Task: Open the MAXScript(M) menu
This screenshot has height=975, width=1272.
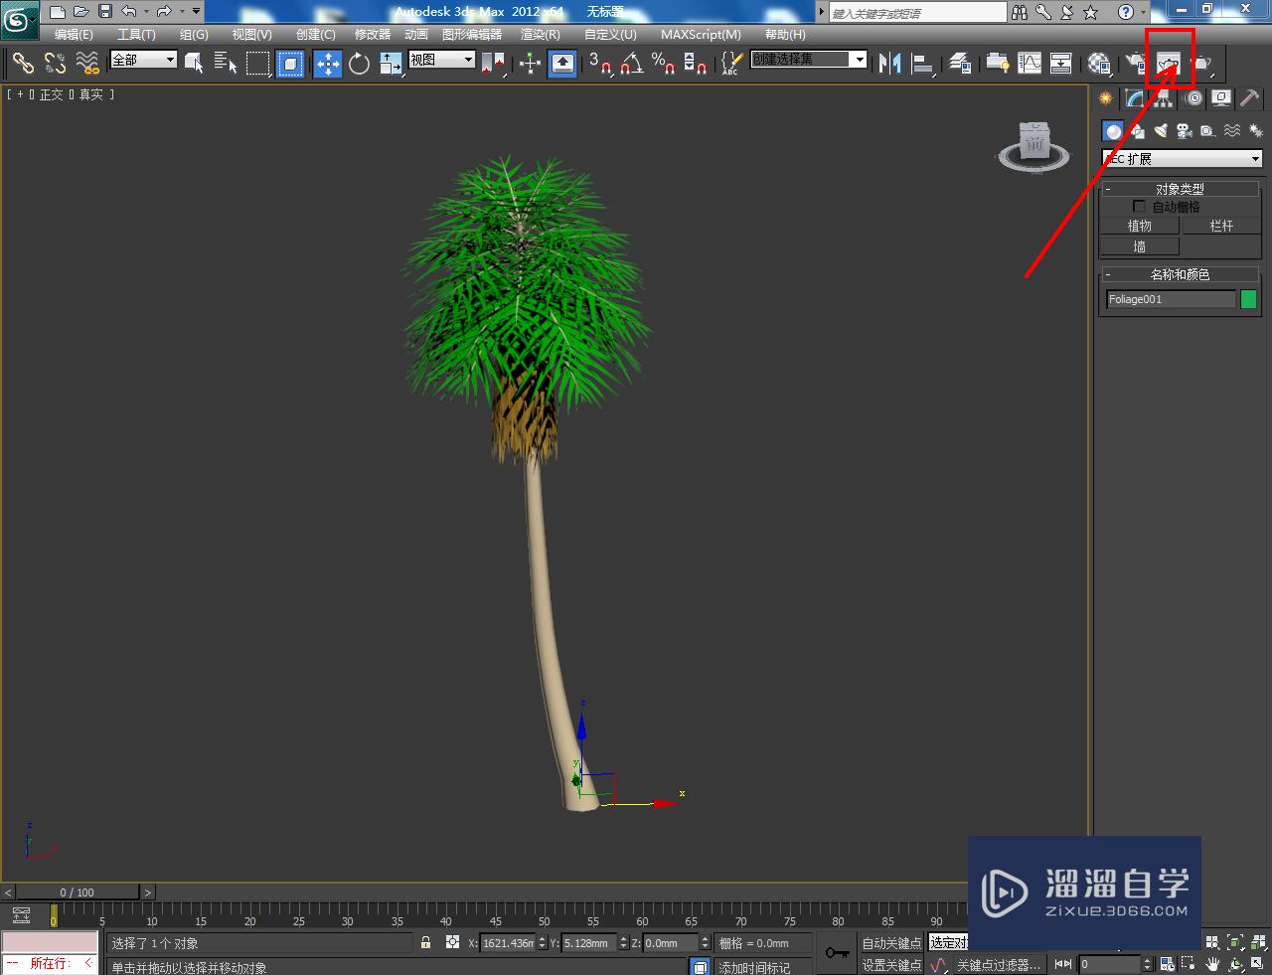Action: [701, 35]
